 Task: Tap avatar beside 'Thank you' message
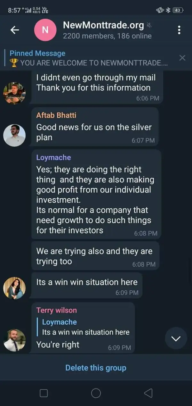14,93
